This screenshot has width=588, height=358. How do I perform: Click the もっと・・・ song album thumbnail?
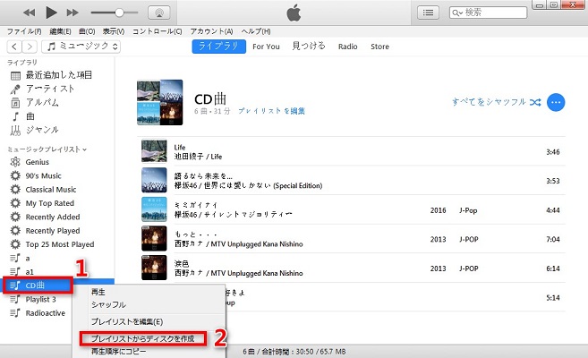[x=154, y=238]
